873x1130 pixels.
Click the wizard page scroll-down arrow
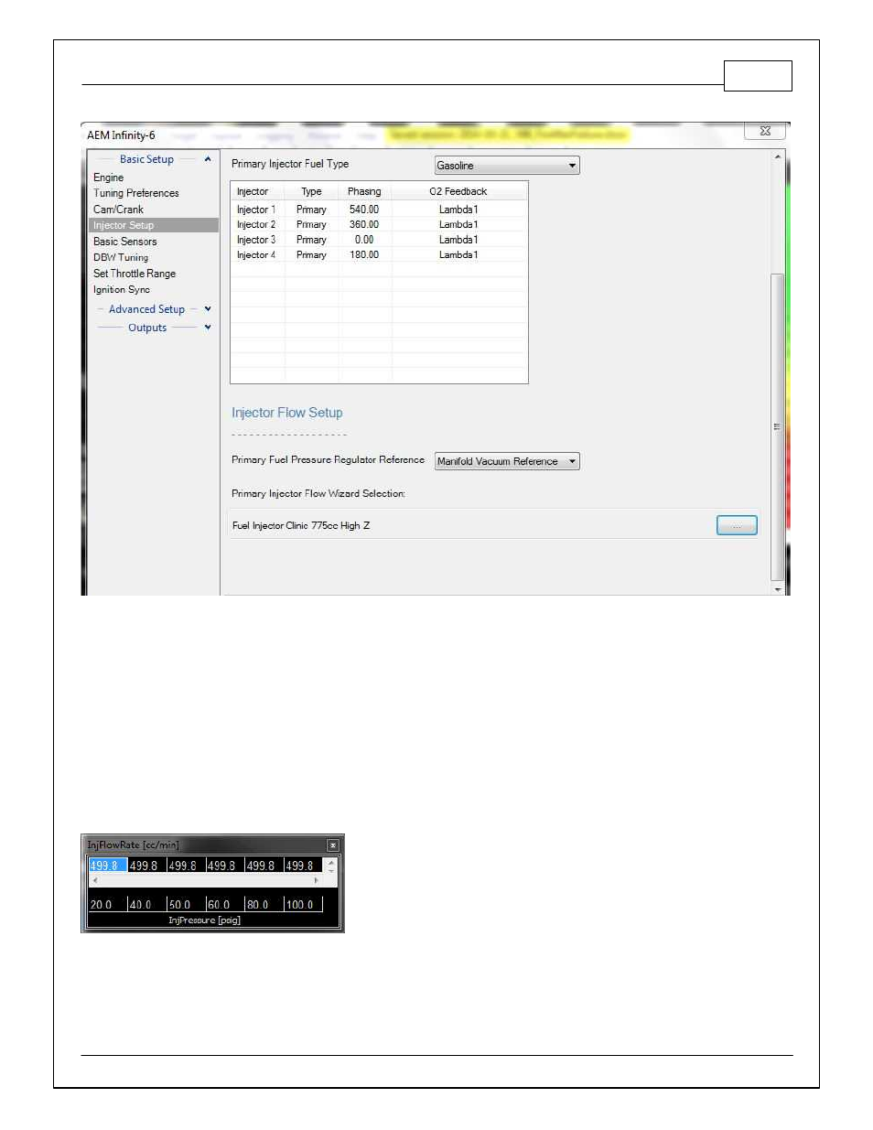pyautogui.click(x=778, y=588)
